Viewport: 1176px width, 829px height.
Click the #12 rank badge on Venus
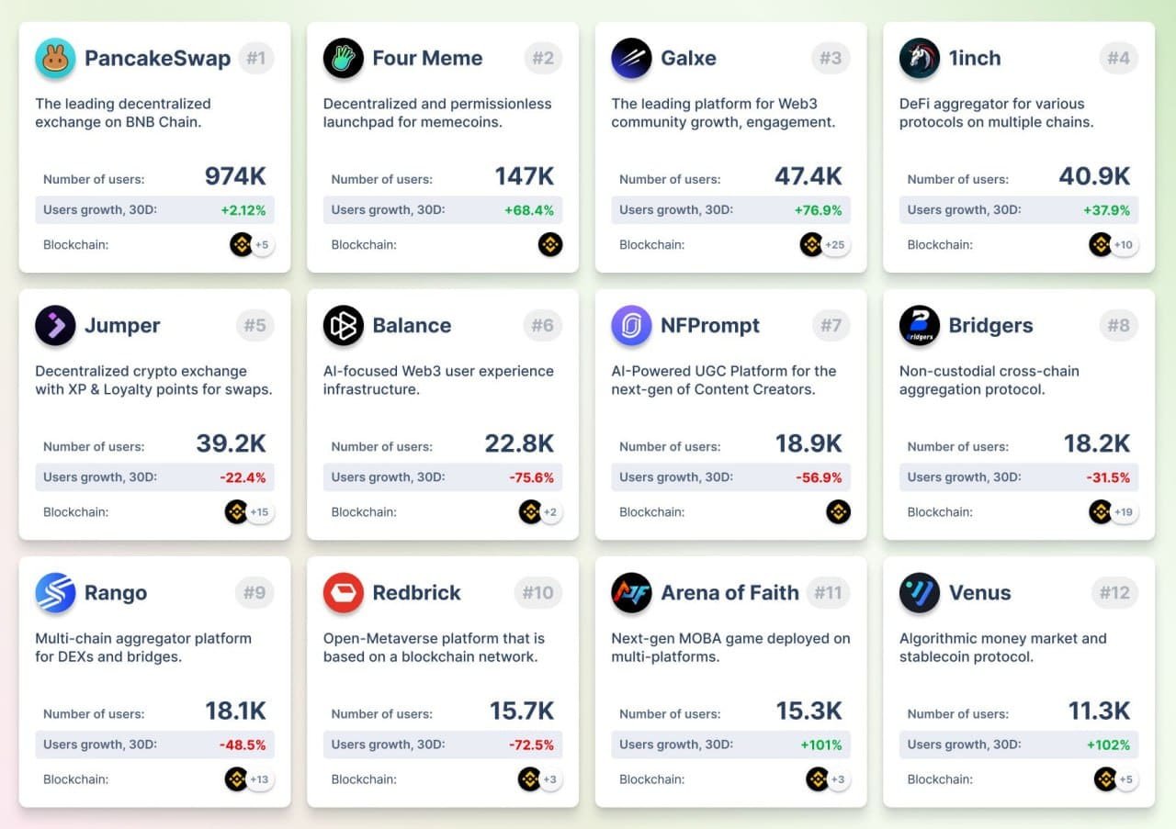pos(1114,593)
